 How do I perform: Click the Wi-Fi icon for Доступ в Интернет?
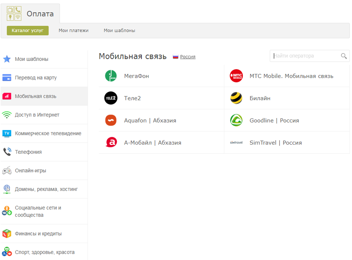pos(7,115)
